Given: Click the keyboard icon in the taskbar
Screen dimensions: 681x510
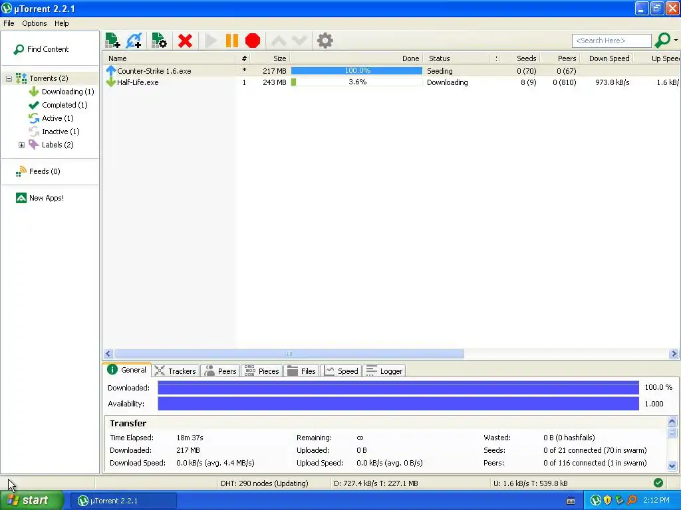Looking at the screenshot, I should (x=570, y=501).
